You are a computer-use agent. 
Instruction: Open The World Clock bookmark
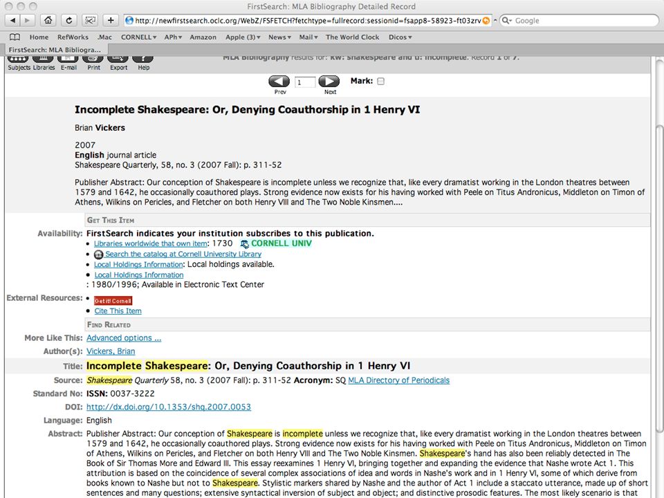tap(352, 37)
